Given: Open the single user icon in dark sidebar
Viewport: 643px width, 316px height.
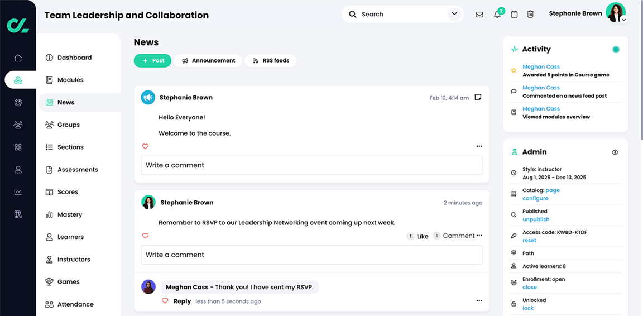Looking at the screenshot, I should click(18, 170).
